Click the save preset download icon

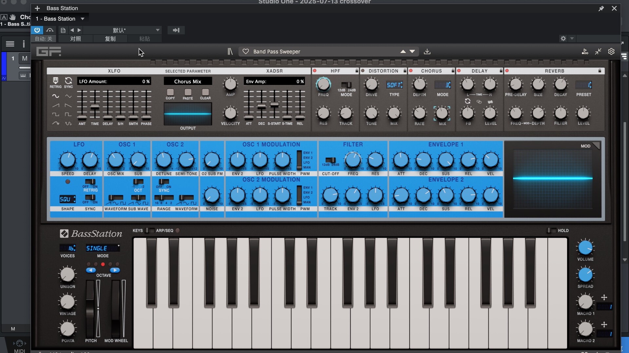click(x=427, y=52)
